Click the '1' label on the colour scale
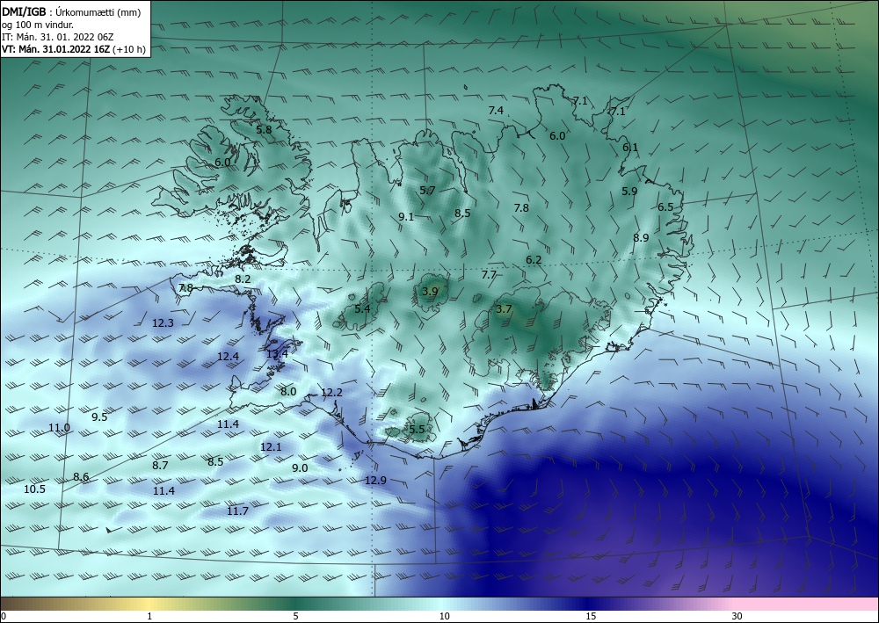Screen dimensions: 879x623 149,616
